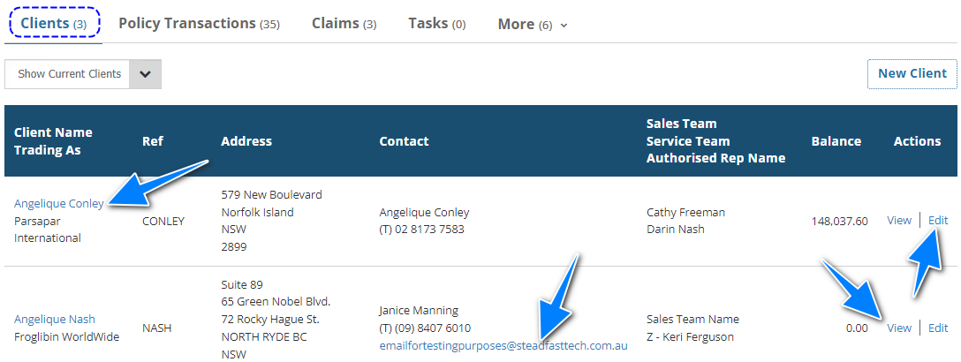Click the Client Name column header
This screenshot has height=362, width=961.
[x=53, y=132]
